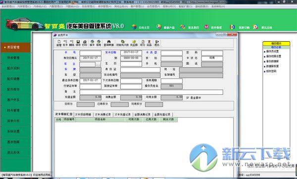Click the 奖品 (Prizes) toolbar icon
The height and width of the screenshot is (179, 297).
click(x=149, y=43)
